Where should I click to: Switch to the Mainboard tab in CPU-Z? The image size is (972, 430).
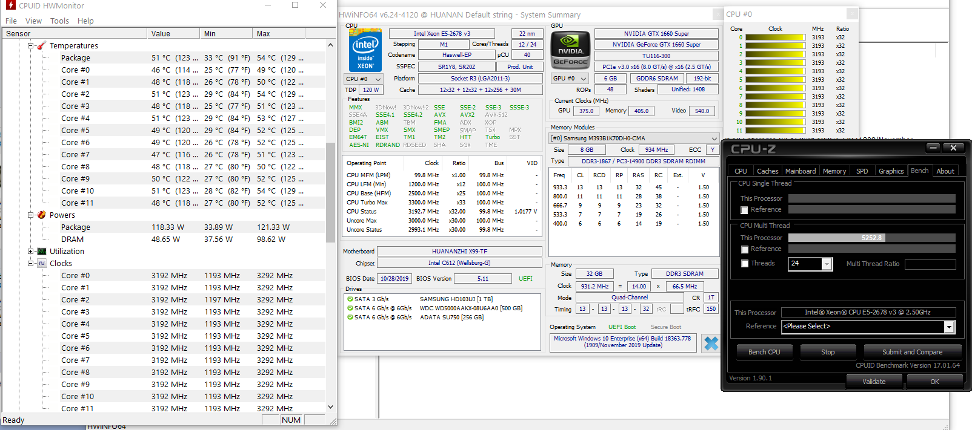tap(800, 171)
